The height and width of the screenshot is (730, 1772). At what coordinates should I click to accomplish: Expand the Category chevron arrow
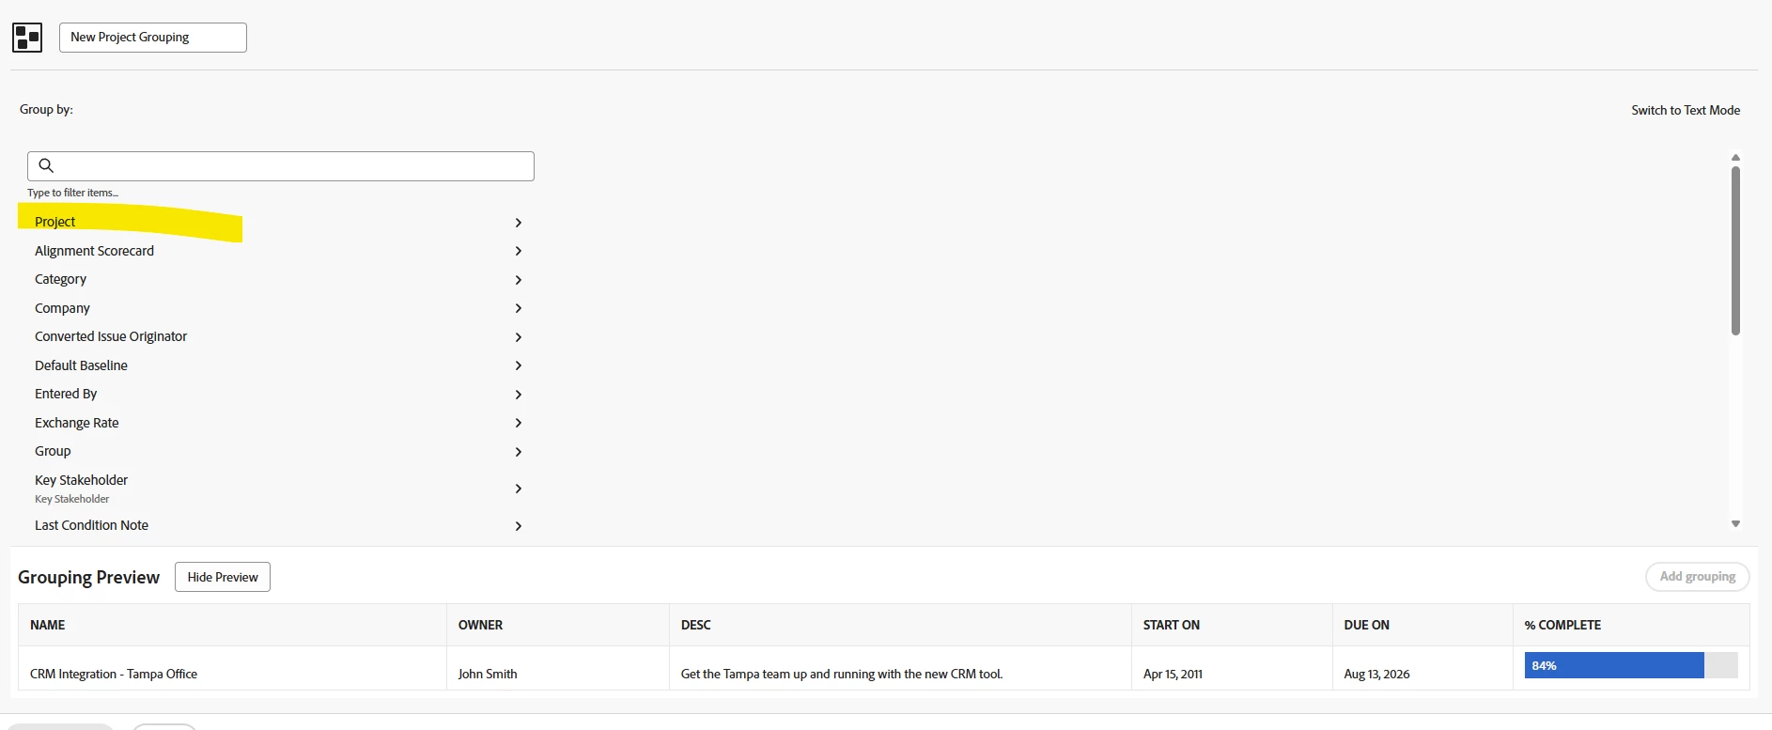[x=518, y=280]
